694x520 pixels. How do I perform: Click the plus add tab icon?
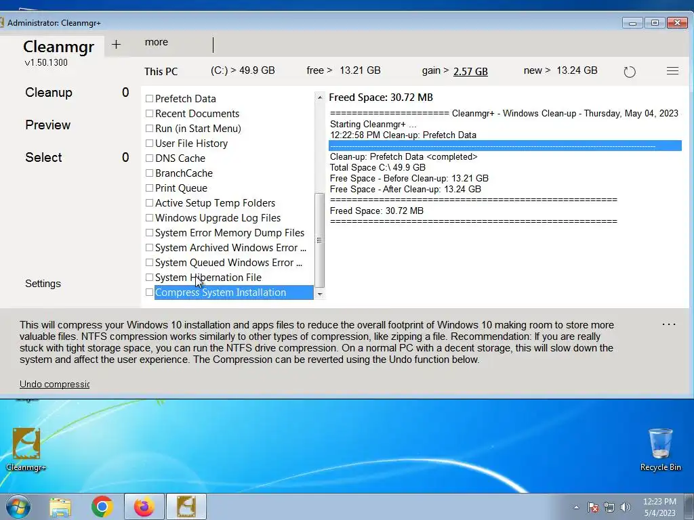[116, 44]
